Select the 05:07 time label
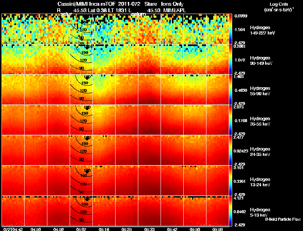This screenshot has height=231, width=303. (x=81, y=229)
